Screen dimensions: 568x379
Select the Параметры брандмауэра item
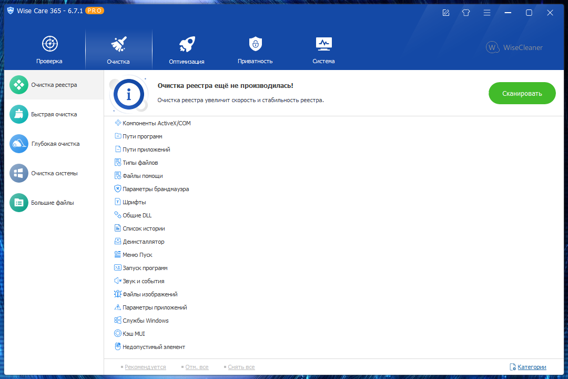155,189
